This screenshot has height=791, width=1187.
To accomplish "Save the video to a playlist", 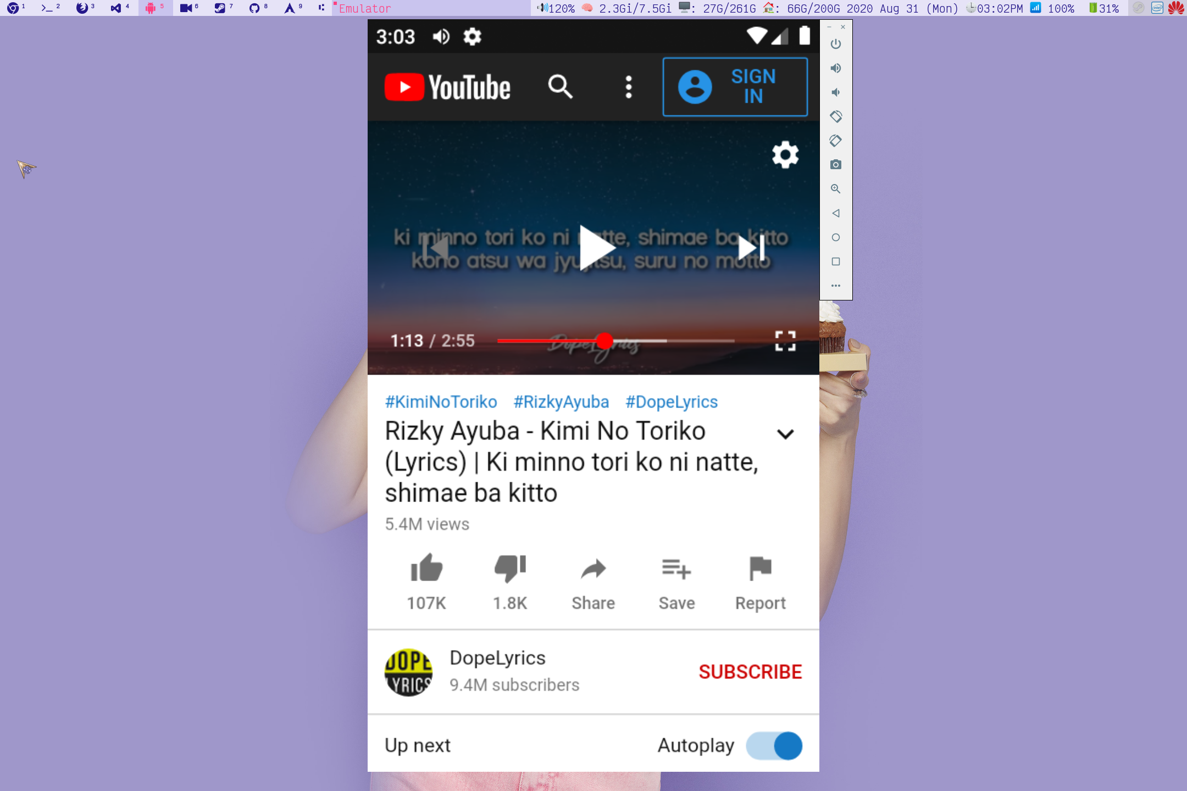I will [676, 569].
